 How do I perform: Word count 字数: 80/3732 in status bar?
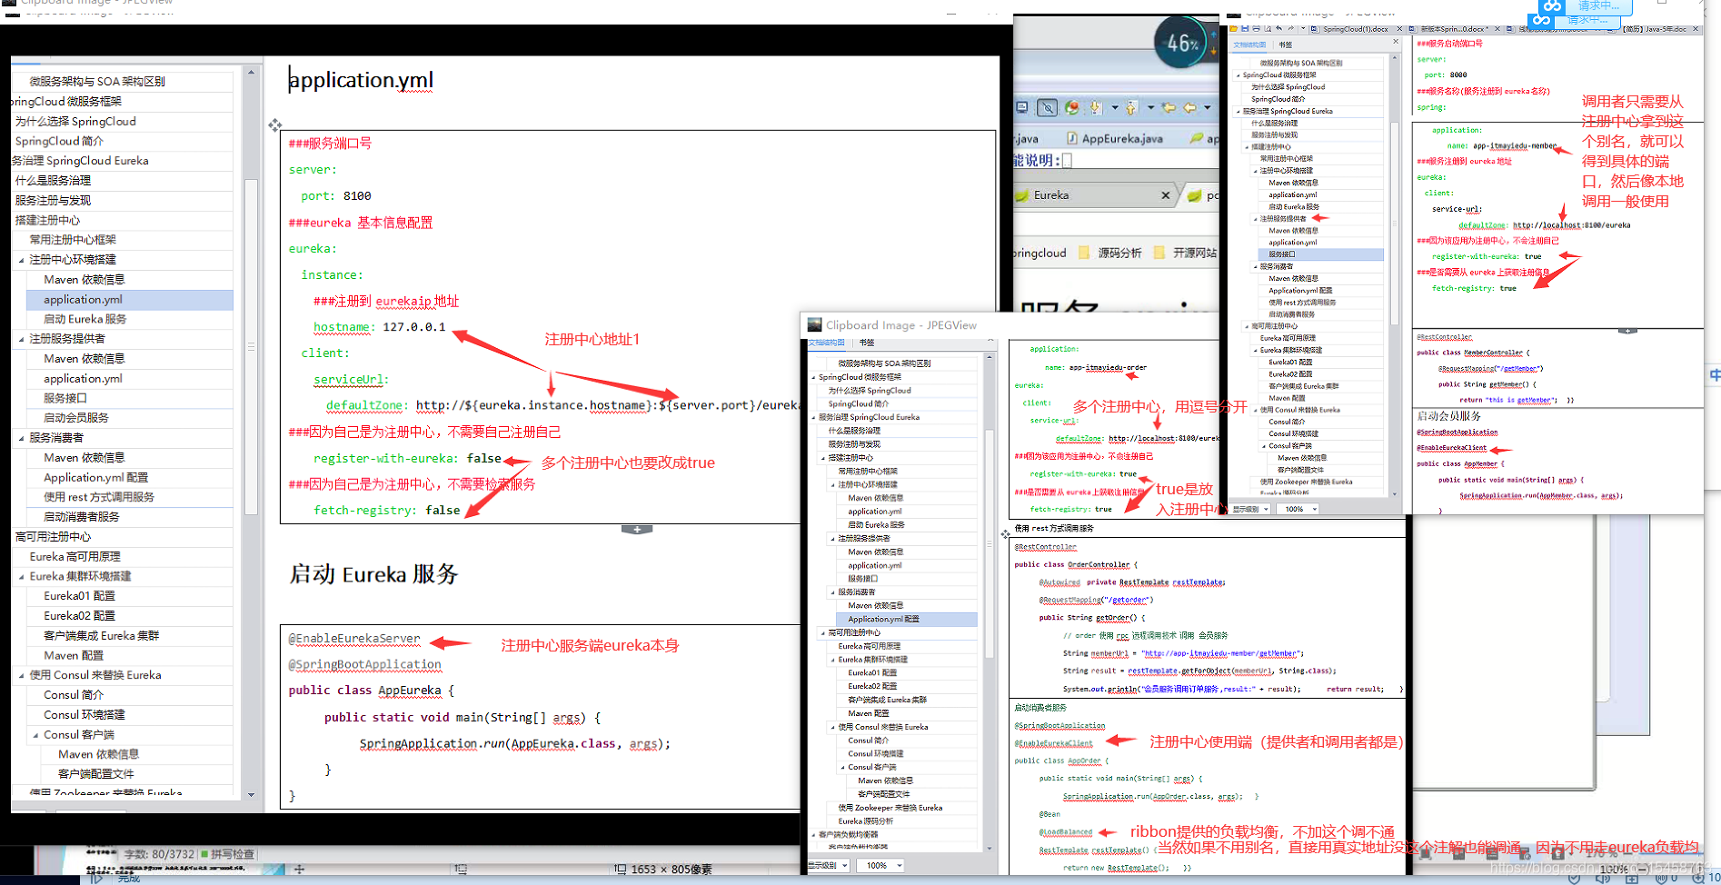coord(159,854)
